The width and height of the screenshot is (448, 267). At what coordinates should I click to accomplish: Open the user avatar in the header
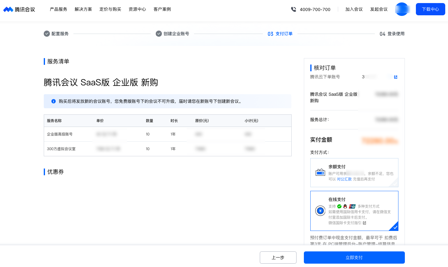point(402,9)
